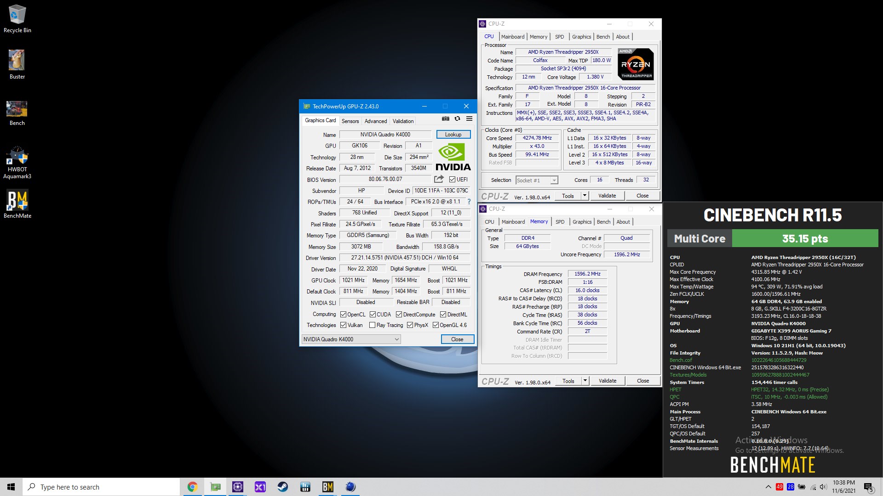Click Tools button in lower CPU-Z window
This screenshot has width=883, height=496.
[568, 381]
